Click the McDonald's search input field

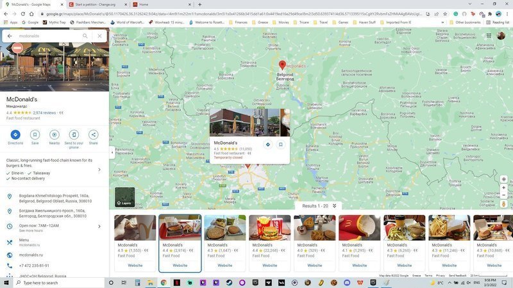coord(48,36)
